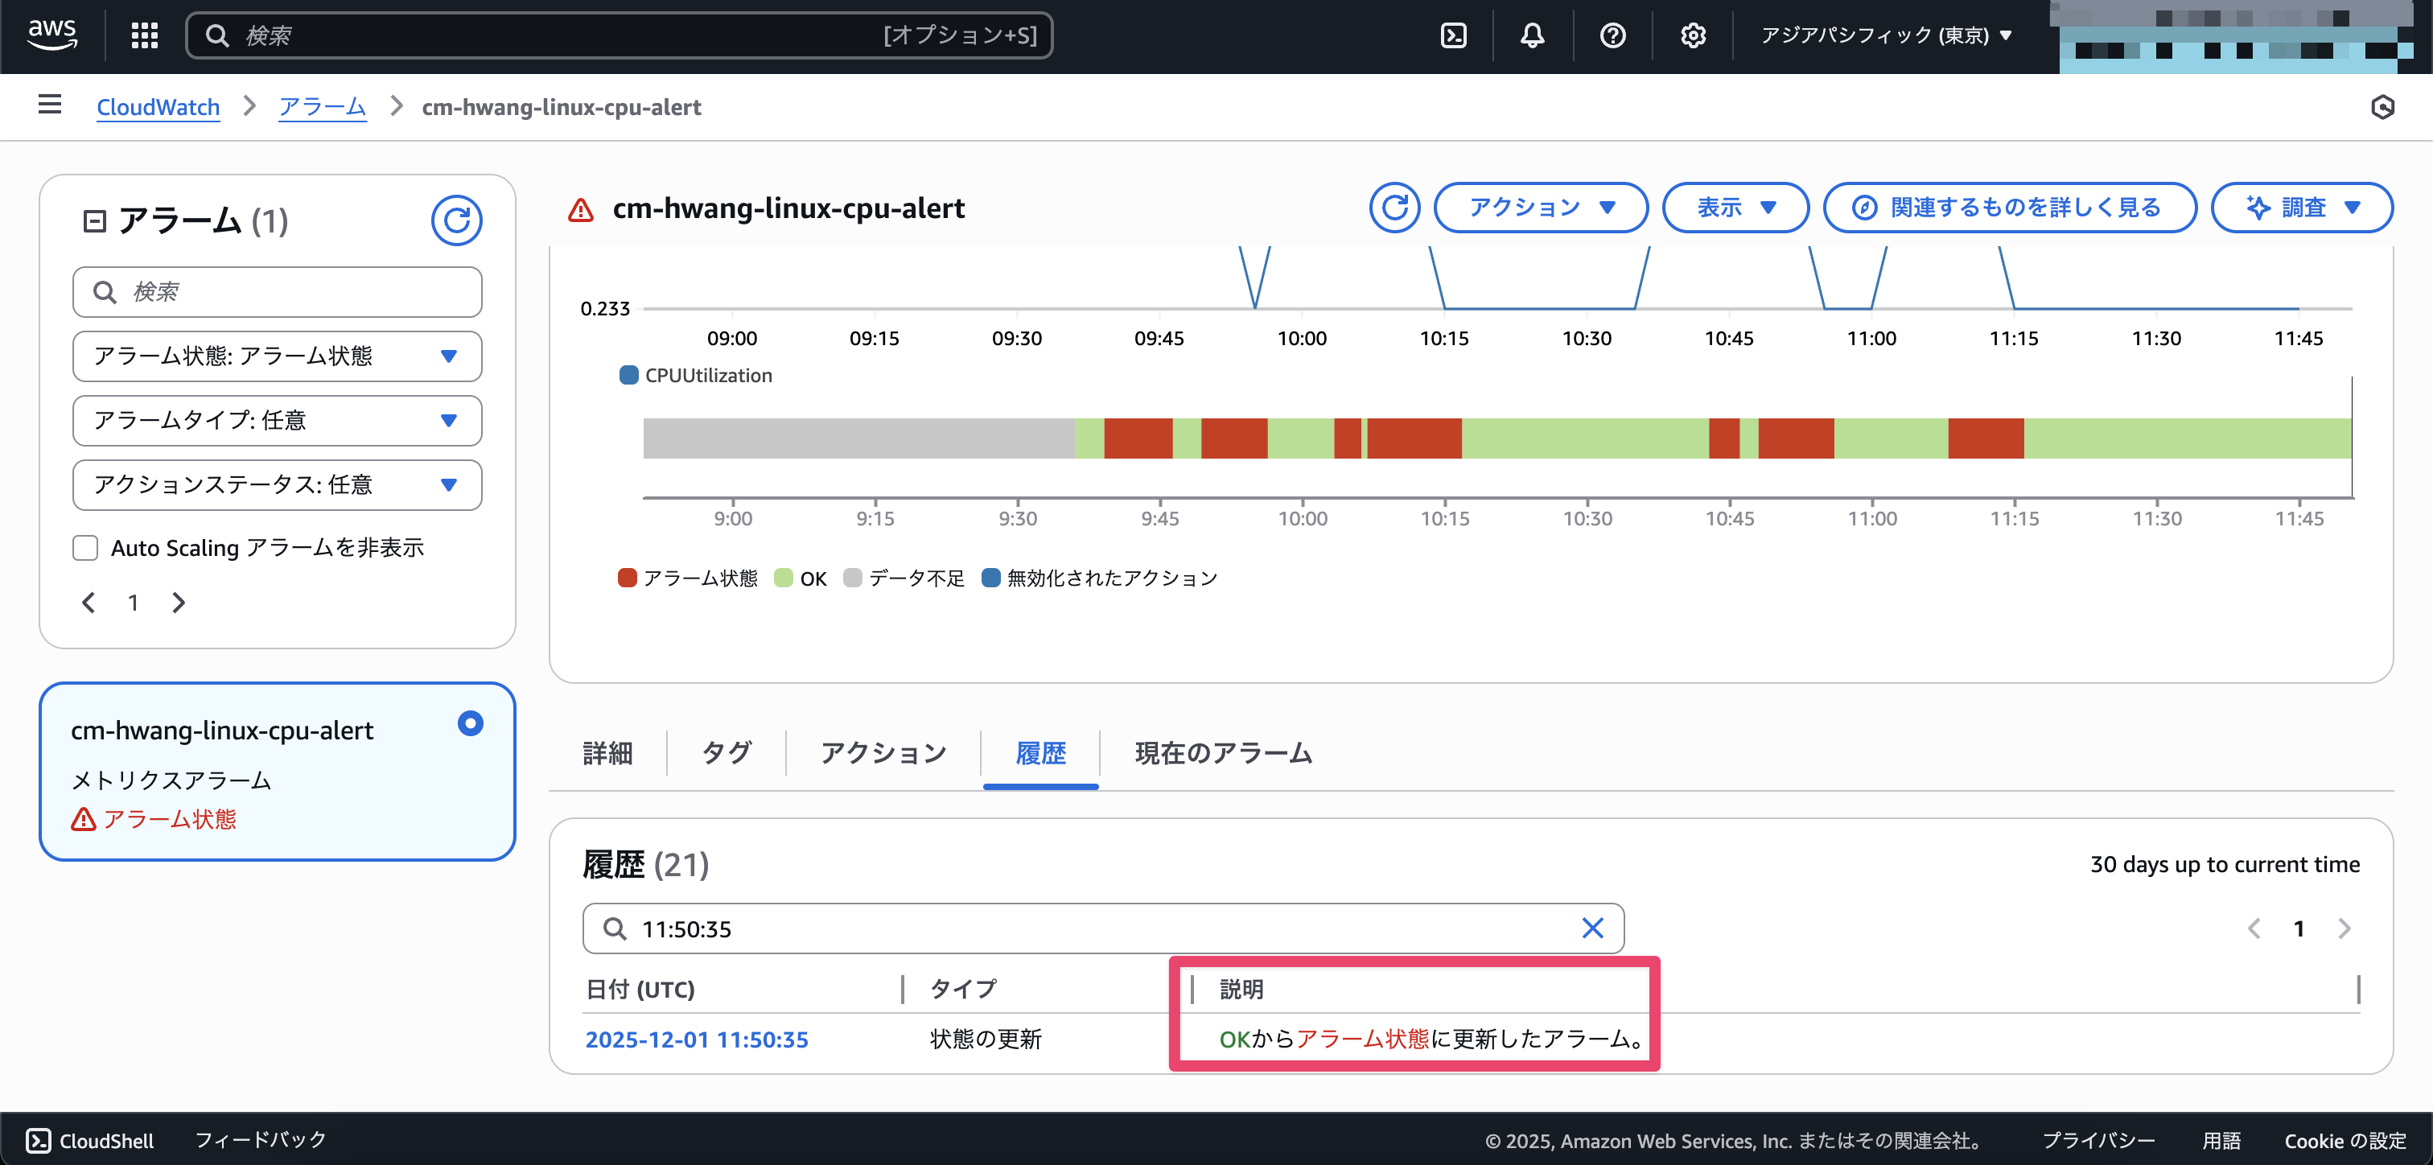
Task: Open the settings gear in header
Action: pyautogui.click(x=1693, y=36)
